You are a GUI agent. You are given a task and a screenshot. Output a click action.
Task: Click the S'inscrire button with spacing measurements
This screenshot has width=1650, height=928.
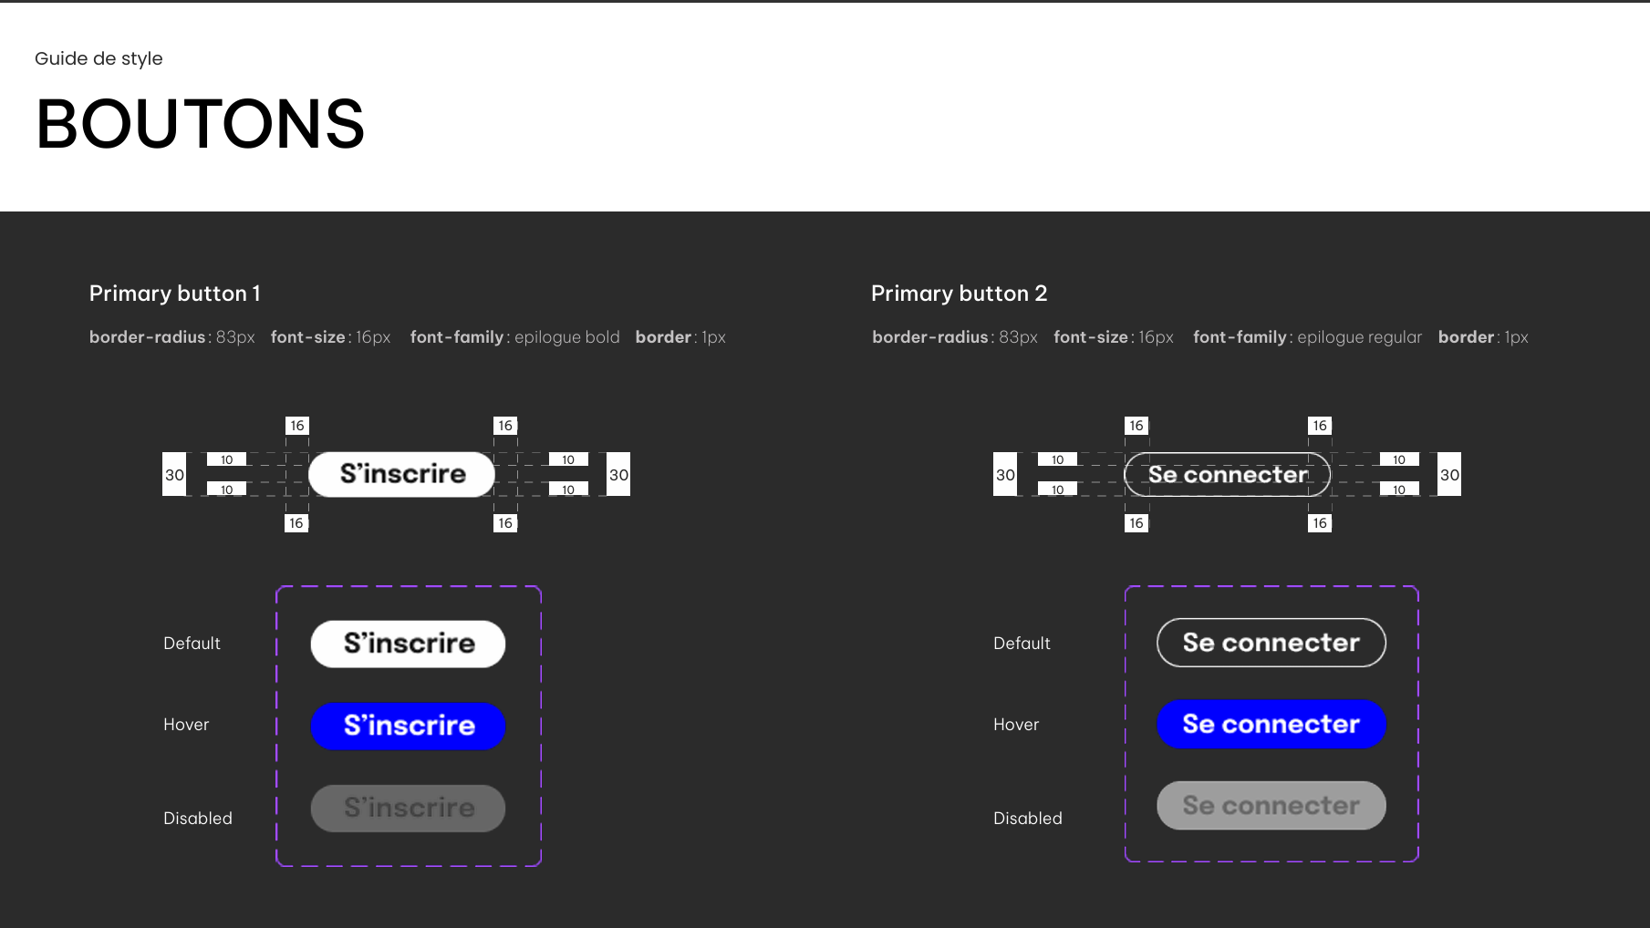click(x=401, y=474)
